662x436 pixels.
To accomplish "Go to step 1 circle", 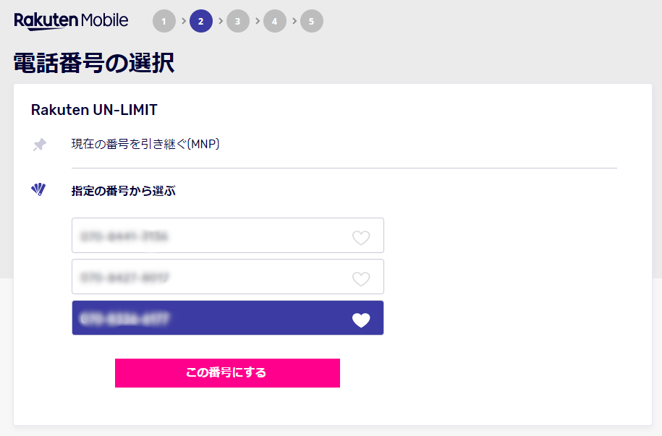I will tap(164, 21).
